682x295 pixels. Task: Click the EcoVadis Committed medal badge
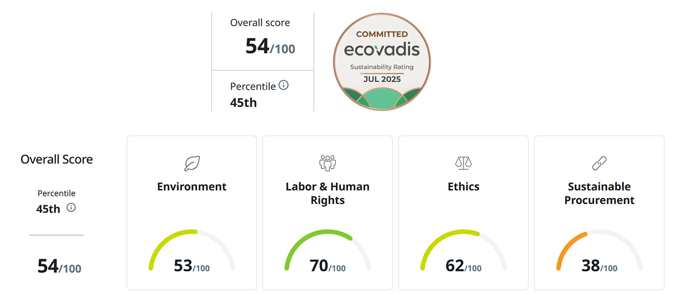(382, 61)
